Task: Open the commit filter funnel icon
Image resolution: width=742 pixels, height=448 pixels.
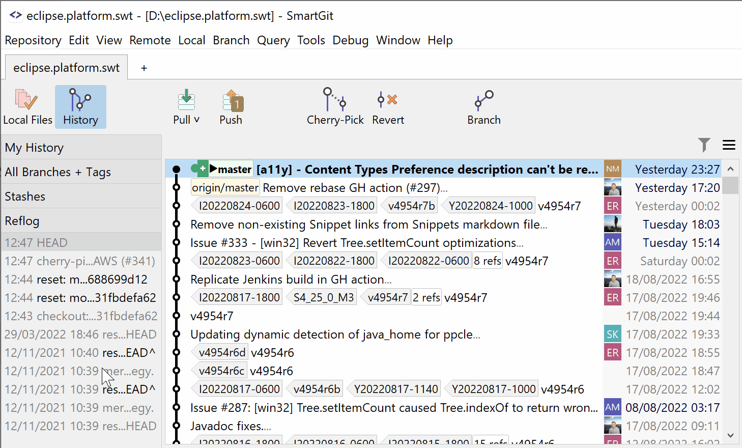Action: (x=704, y=145)
